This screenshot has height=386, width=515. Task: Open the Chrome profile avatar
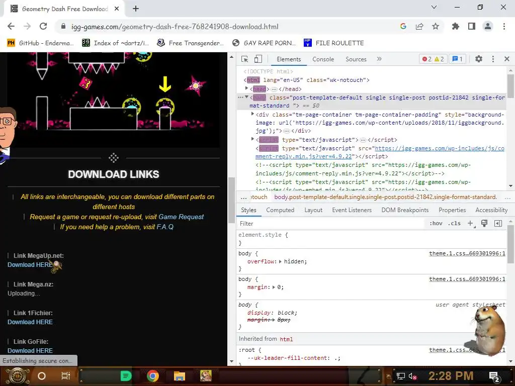pos(488,26)
